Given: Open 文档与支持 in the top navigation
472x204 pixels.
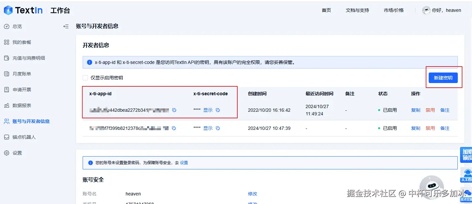Looking at the screenshot, I should [357, 10].
